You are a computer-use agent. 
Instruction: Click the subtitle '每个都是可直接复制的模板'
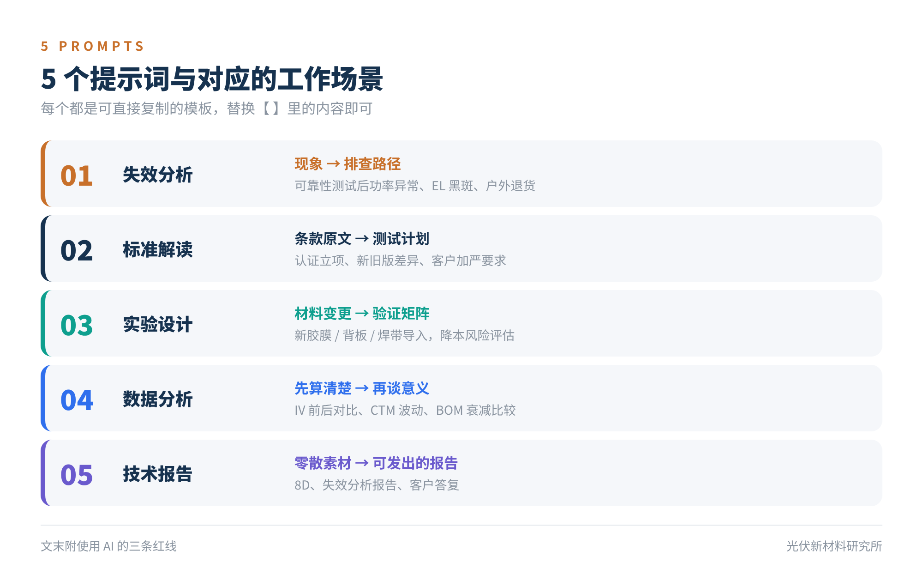126,109
